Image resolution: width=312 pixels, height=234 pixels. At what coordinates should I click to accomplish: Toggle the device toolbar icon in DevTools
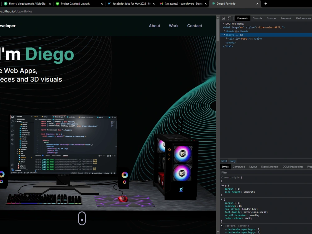229,18
